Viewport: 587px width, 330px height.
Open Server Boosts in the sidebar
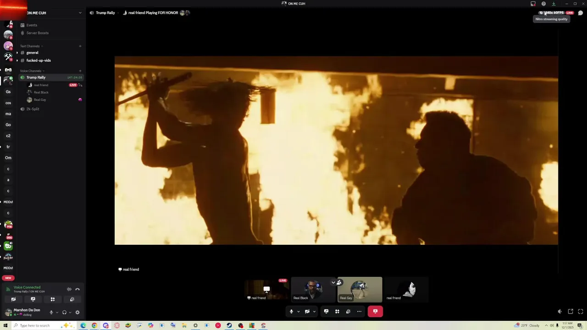(50, 33)
